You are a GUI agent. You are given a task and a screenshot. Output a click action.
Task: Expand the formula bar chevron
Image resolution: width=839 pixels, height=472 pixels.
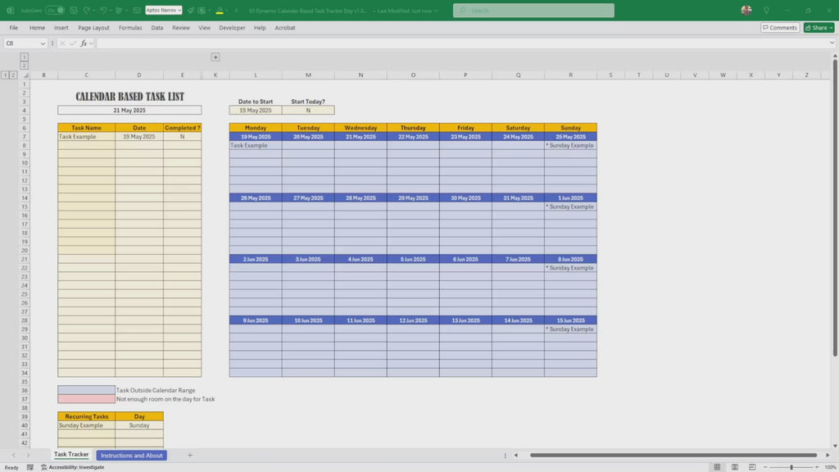[x=830, y=43]
